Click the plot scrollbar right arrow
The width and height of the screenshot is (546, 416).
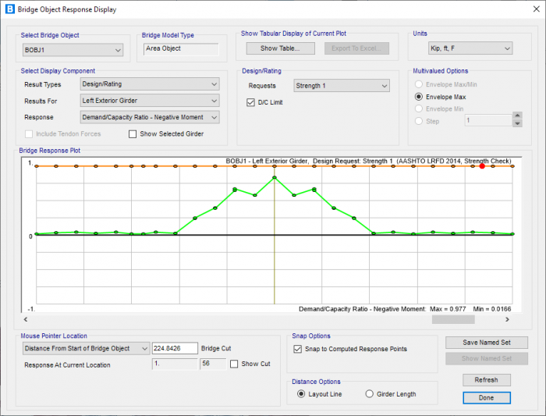tap(507, 319)
